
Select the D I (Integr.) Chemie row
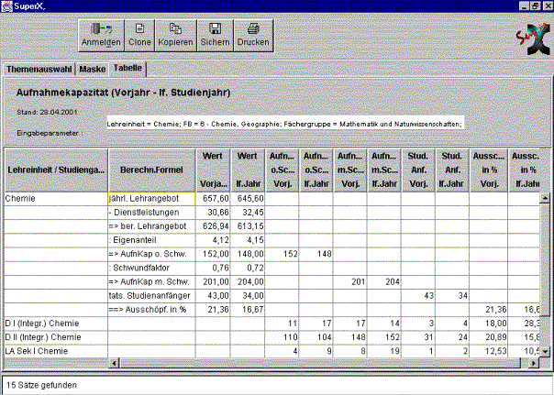coord(56,324)
